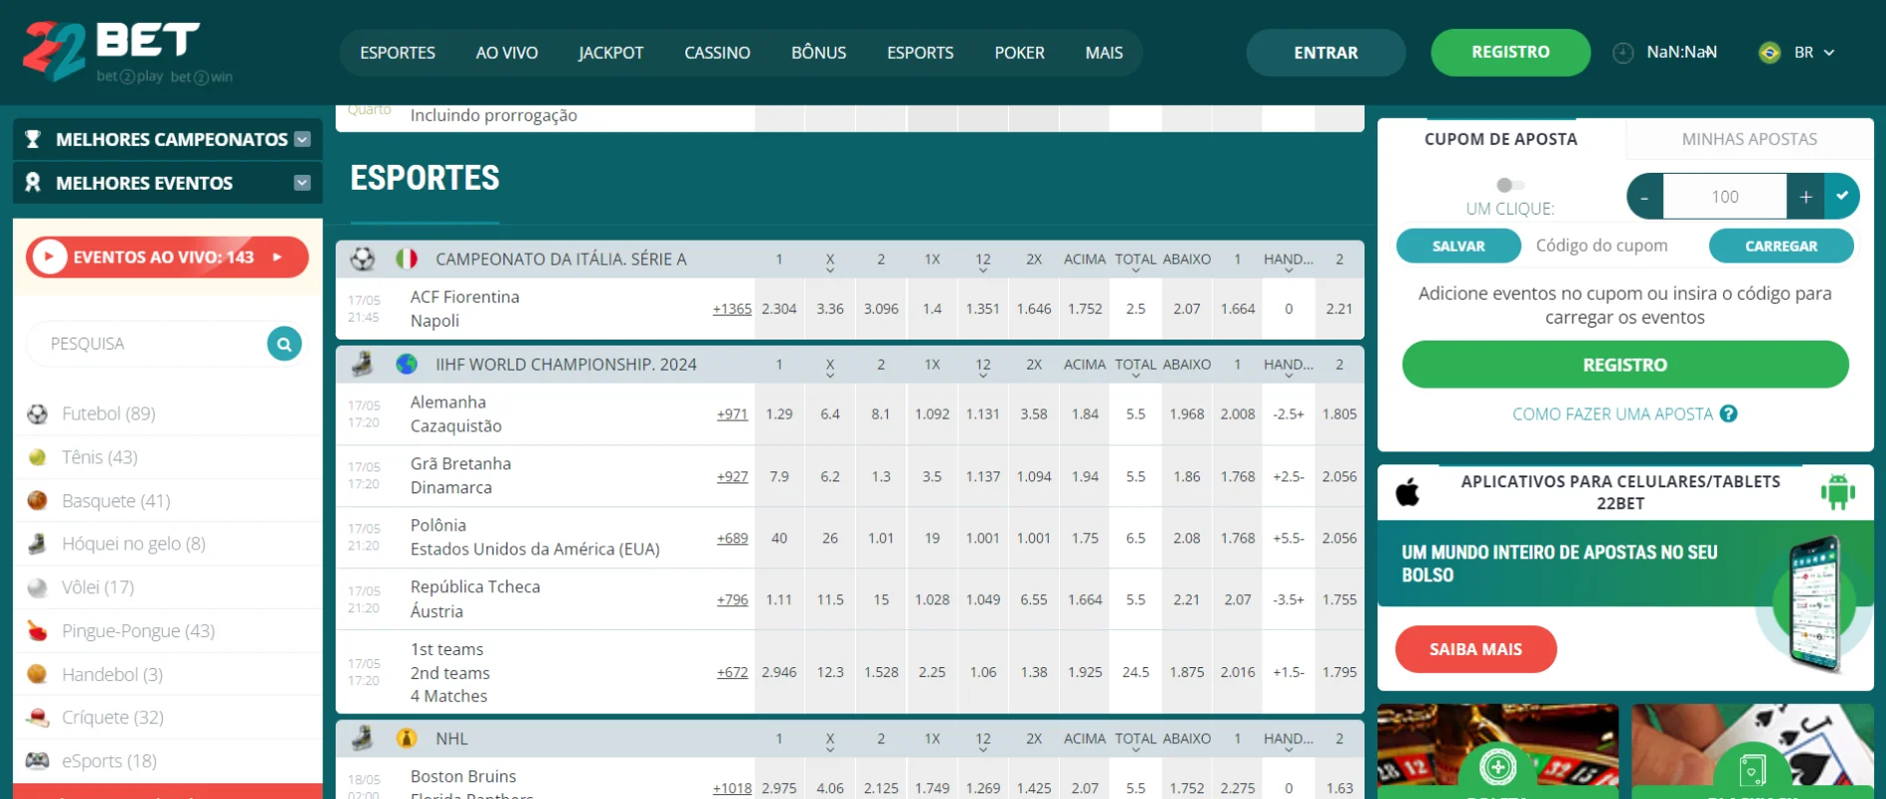This screenshot has height=799, width=1886.
Task: Open the ESPORTES menu
Action: click(398, 53)
